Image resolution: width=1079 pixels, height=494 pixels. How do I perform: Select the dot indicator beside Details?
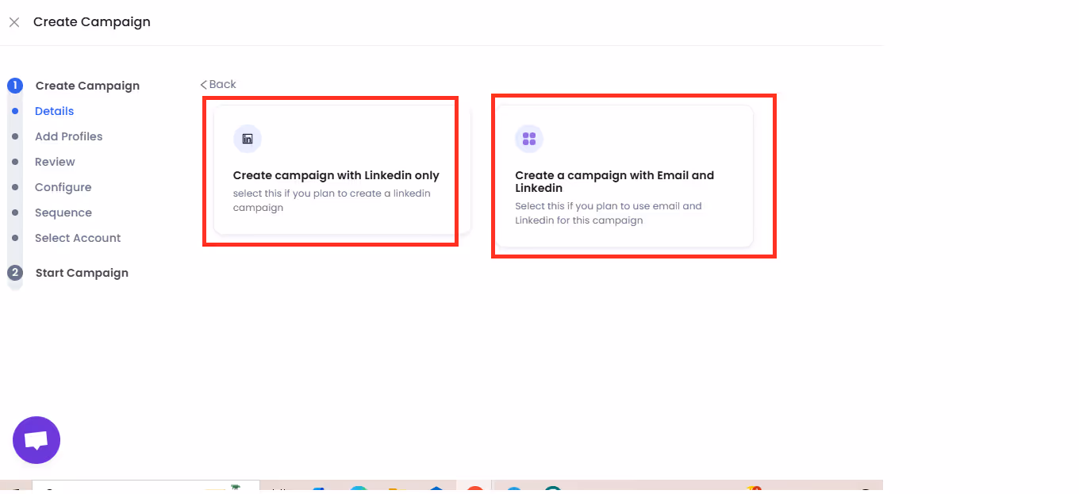[14, 111]
